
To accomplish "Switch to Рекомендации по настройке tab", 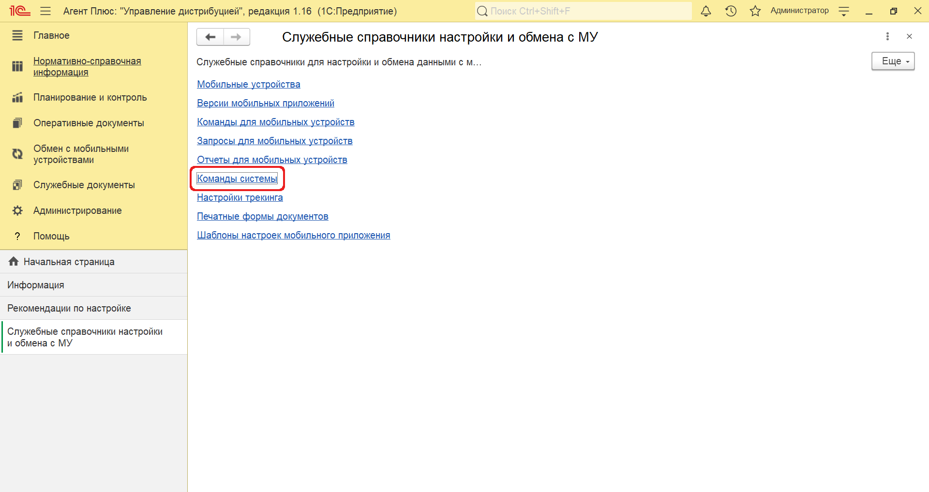I will coord(94,308).
